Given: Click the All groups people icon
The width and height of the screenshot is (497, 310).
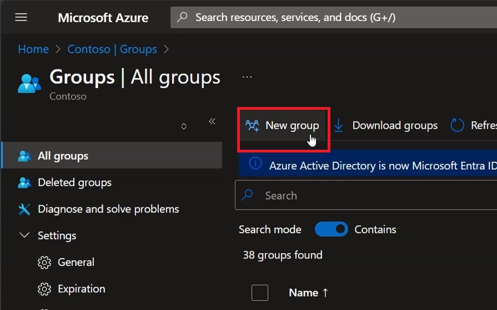Looking at the screenshot, I should point(24,156).
